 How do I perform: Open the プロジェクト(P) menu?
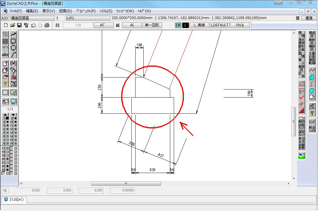(x=86, y=11)
